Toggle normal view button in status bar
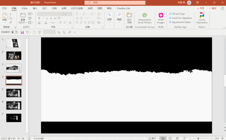 pyautogui.click(x=163, y=138)
